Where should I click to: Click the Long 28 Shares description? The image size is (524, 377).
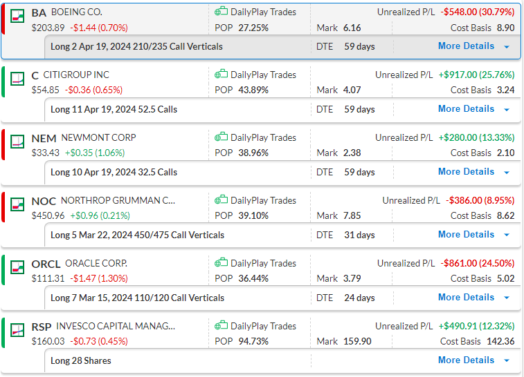[x=81, y=360]
